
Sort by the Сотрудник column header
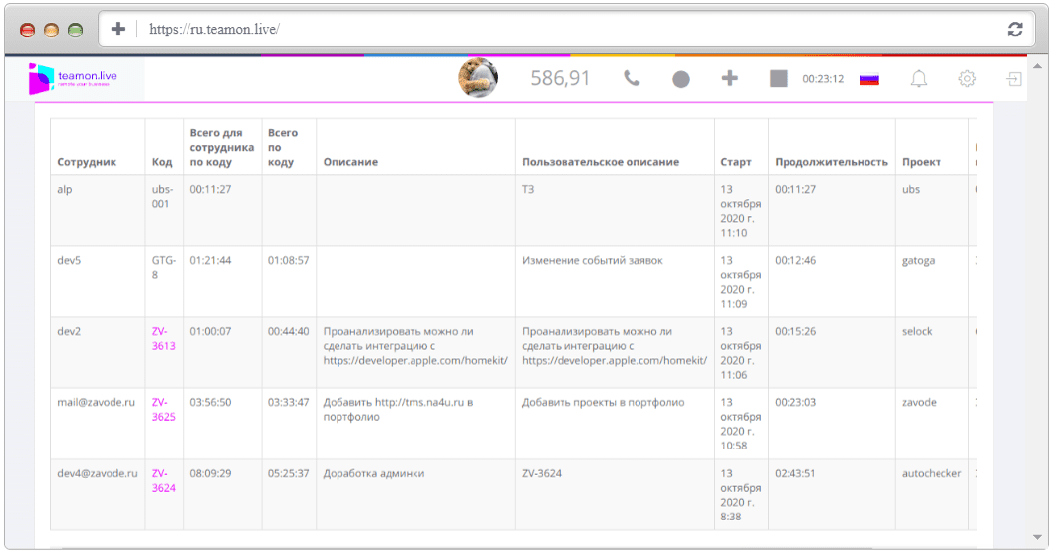[x=87, y=162]
